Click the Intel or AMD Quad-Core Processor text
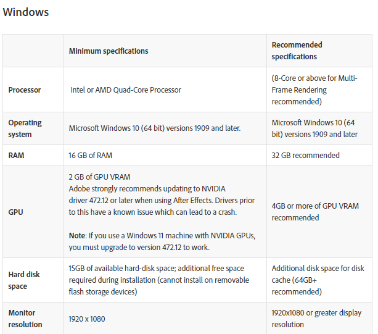378x334 pixels. pyautogui.click(x=126, y=90)
